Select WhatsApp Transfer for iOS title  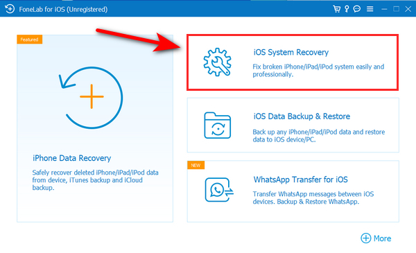tap(301, 180)
